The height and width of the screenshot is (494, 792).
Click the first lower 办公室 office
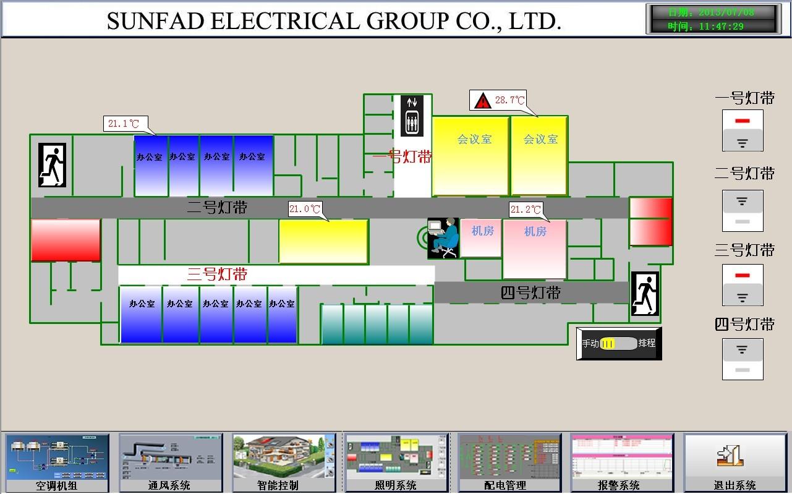tap(142, 315)
